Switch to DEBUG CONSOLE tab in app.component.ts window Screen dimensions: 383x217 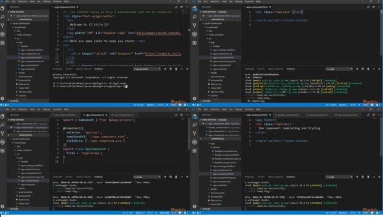[83, 177]
